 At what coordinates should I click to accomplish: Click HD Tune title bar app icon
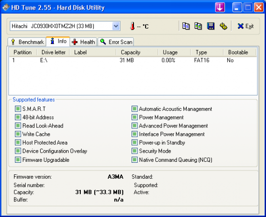[x=6, y=7]
